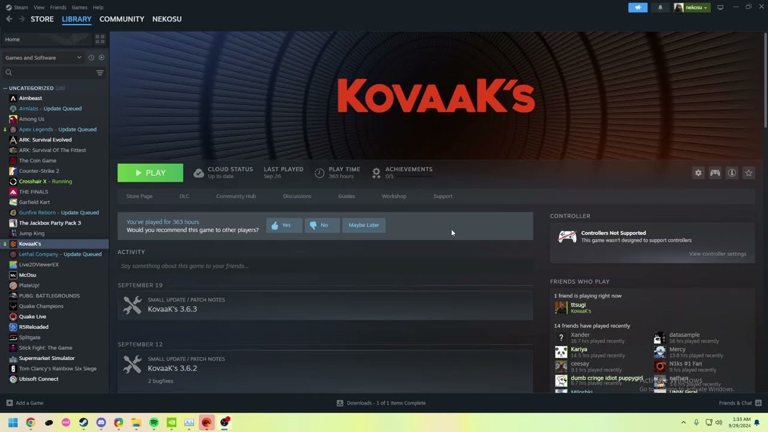Open controller layout icon for KovaaK's

tap(715, 173)
